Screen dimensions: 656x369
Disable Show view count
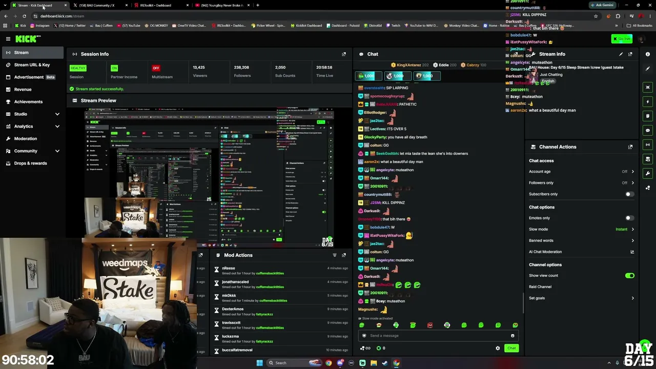pos(630,276)
